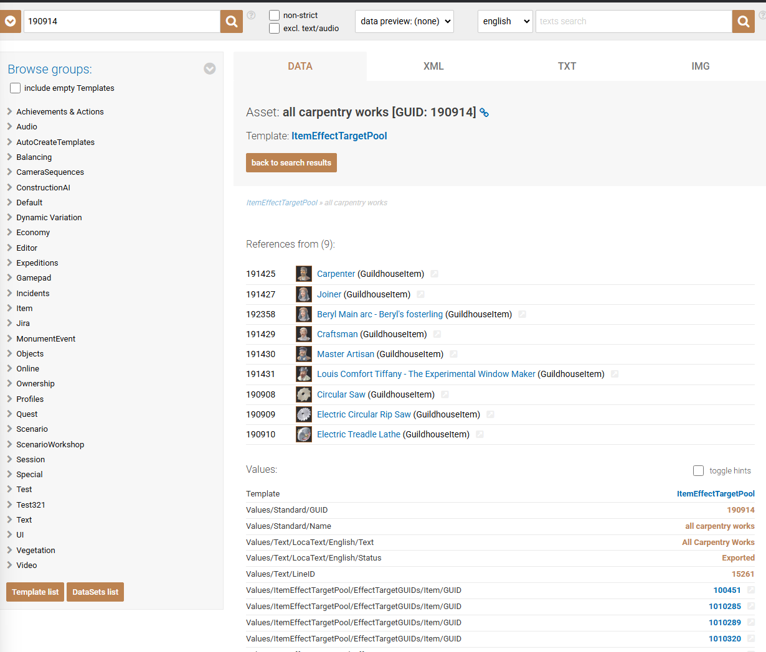Image resolution: width=766 pixels, height=652 pixels.
Task: Expand the Economy group in tree
Action: coord(10,233)
